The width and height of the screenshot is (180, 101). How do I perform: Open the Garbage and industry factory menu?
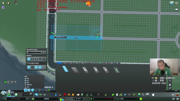point(60,95)
